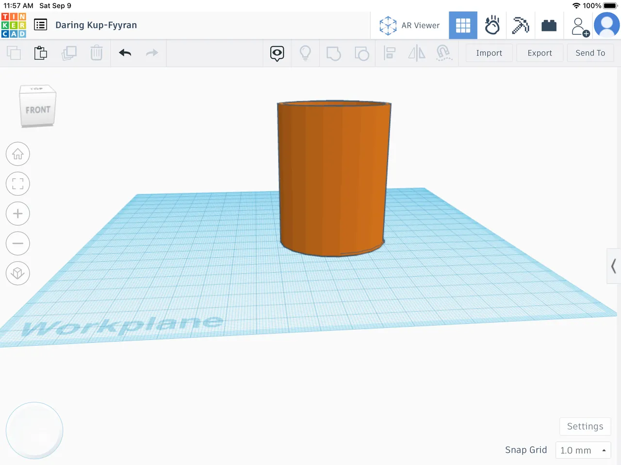Switch to Bricks view using the brick icon

point(549,25)
